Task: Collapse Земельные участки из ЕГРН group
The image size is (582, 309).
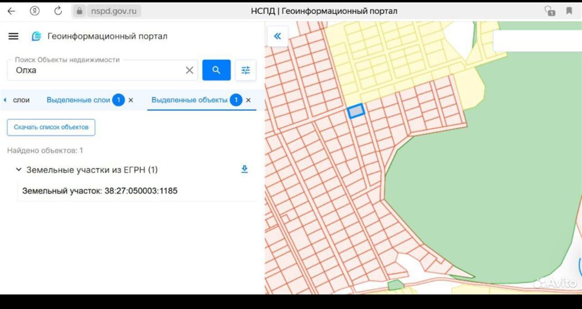Action: point(19,170)
